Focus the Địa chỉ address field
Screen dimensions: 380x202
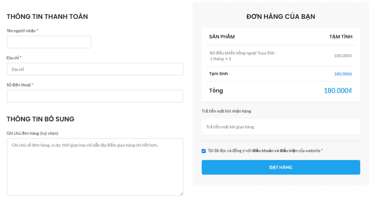95,69
